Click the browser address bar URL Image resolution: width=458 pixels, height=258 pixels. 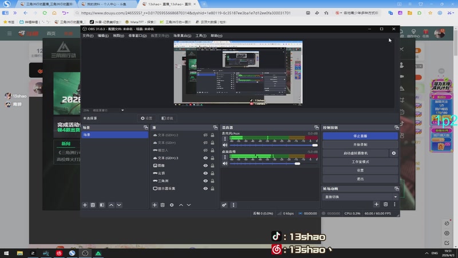pyautogui.click(x=185, y=13)
